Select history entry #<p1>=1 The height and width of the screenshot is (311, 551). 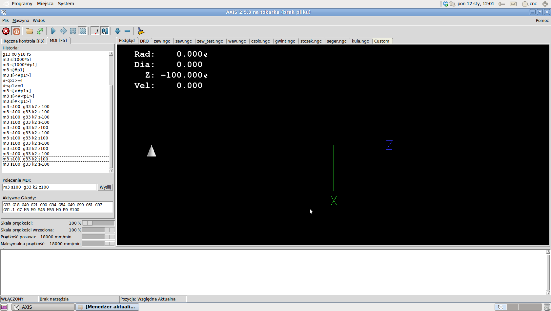pyautogui.click(x=13, y=86)
